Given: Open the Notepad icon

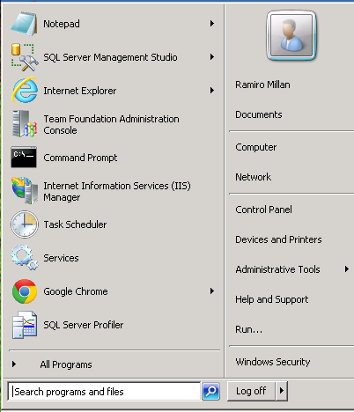Looking at the screenshot, I should click(24, 24).
